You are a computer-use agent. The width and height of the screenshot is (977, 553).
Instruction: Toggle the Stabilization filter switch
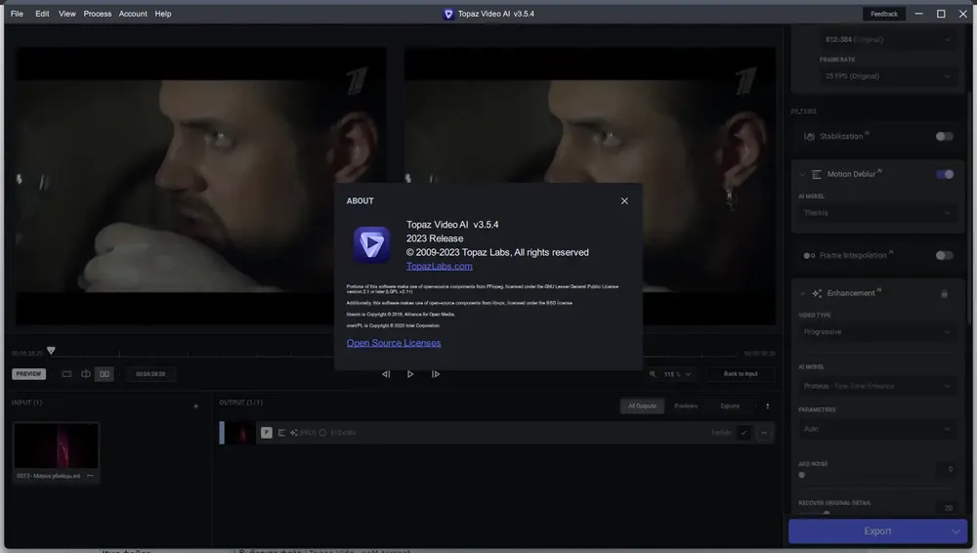coord(944,137)
